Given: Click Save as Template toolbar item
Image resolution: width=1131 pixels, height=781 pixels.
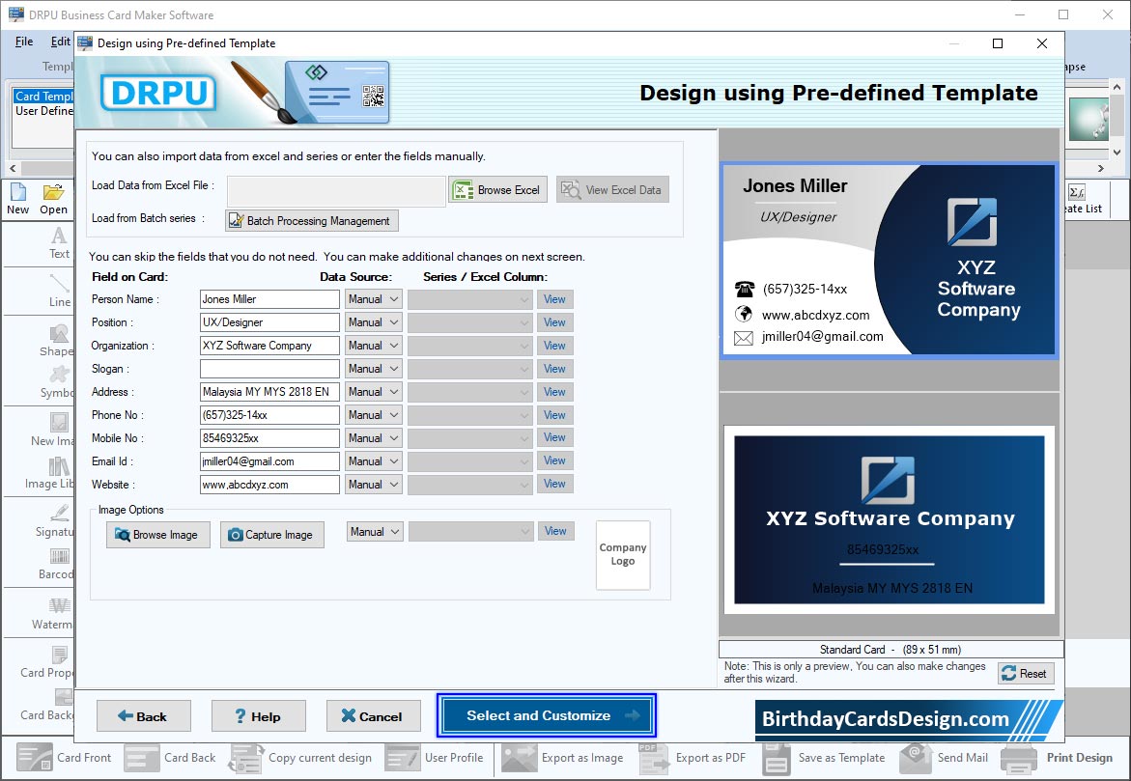Looking at the screenshot, I should point(824,758).
